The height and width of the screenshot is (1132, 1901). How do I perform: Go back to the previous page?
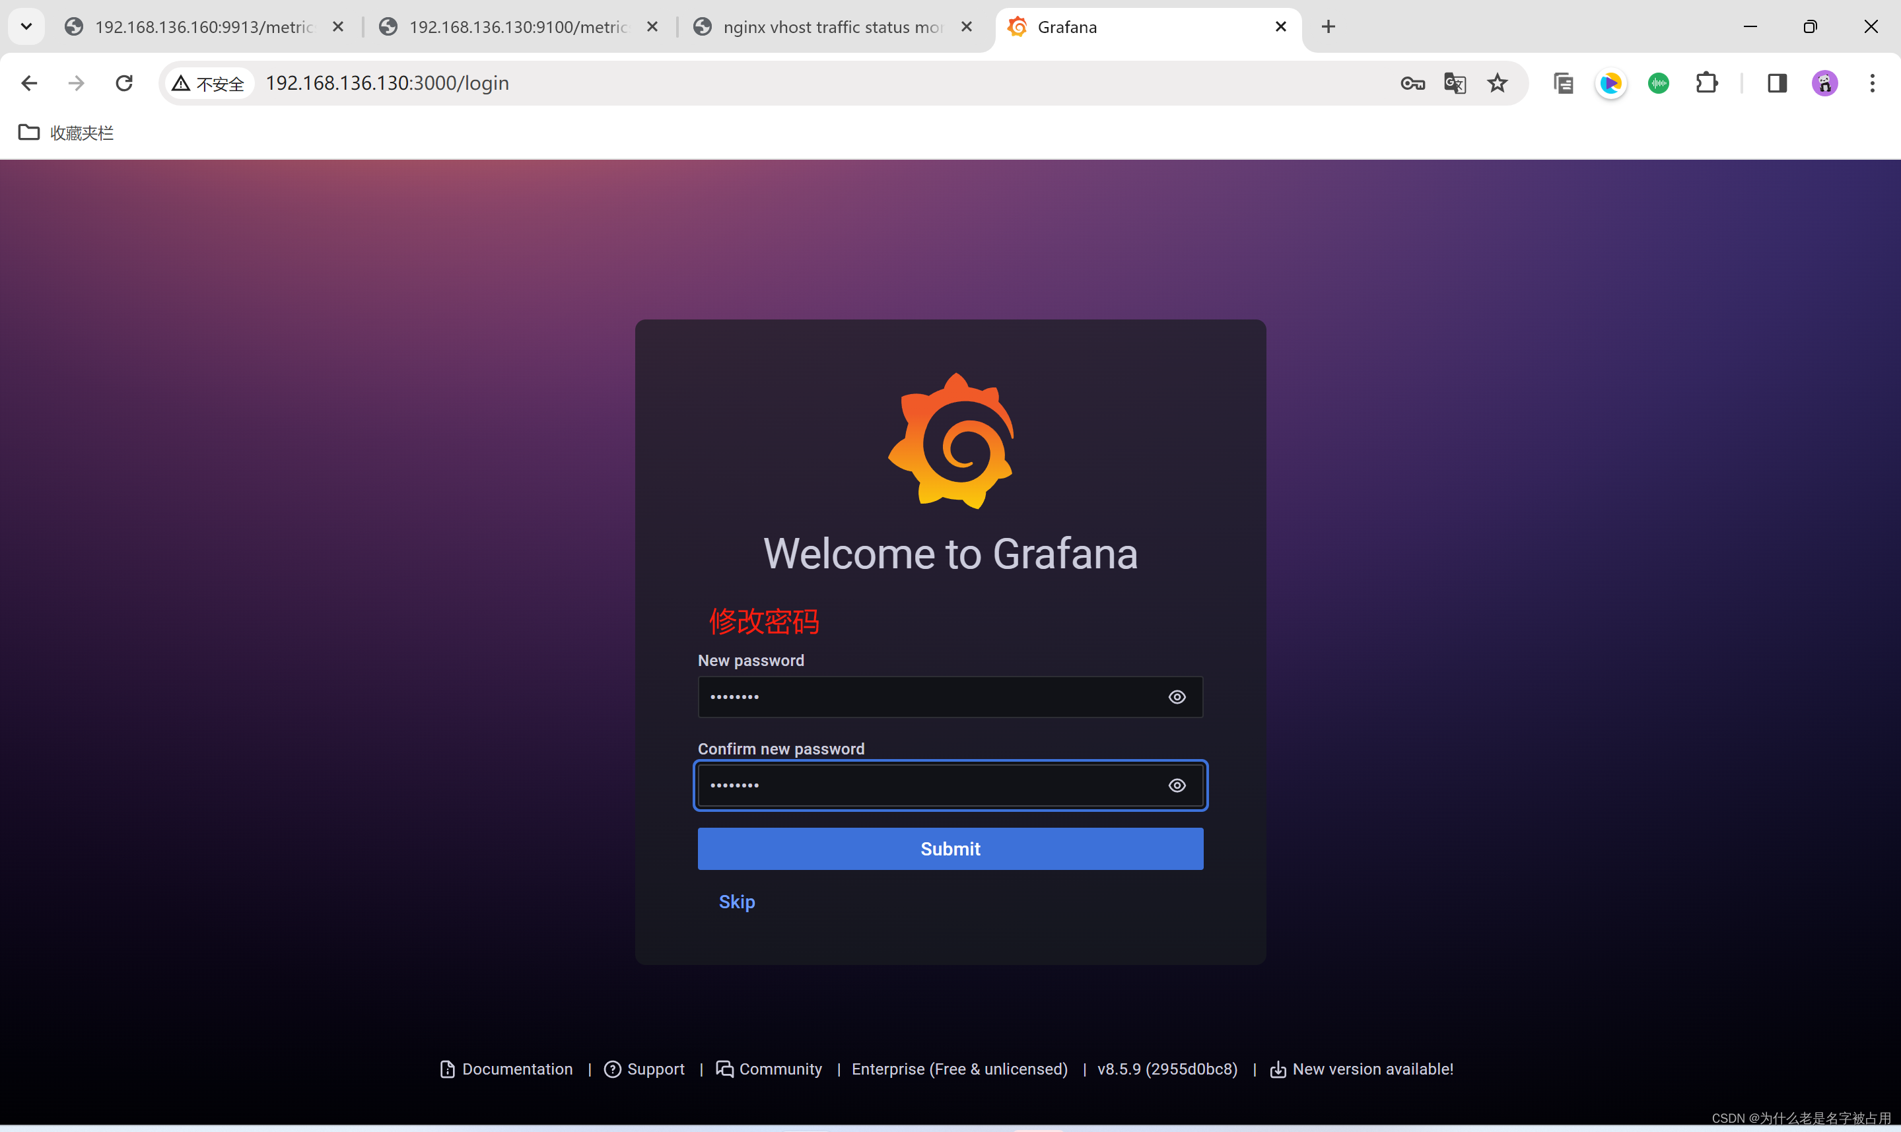pyautogui.click(x=29, y=83)
